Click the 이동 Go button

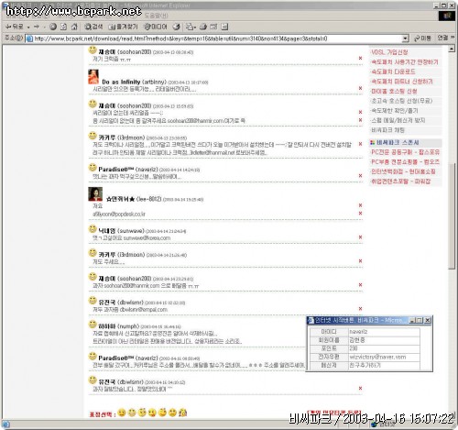[422, 39]
